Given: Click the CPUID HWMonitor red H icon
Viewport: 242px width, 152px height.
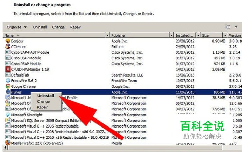Looking at the screenshot, I should click(x=8, y=69).
